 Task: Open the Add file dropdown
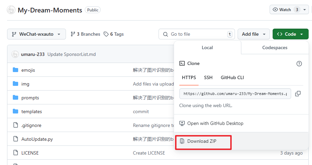click(x=254, y=34)
